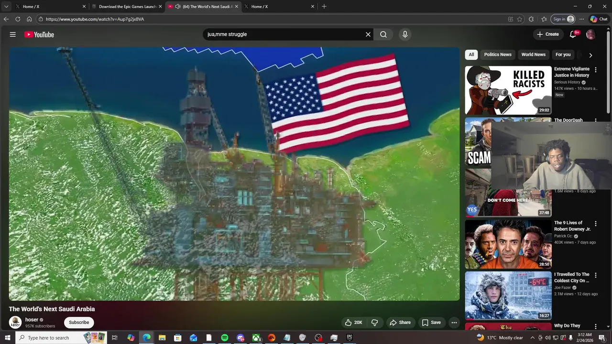Save the video to a playlist
Image resolution: width=612 pixels, height=344 pixels.
431,322
